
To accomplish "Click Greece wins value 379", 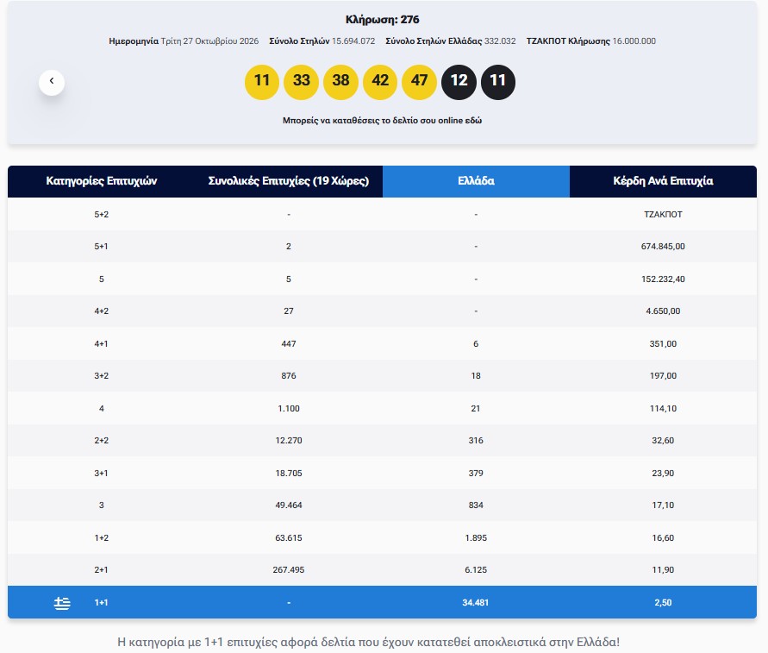I will coord(476,473).
